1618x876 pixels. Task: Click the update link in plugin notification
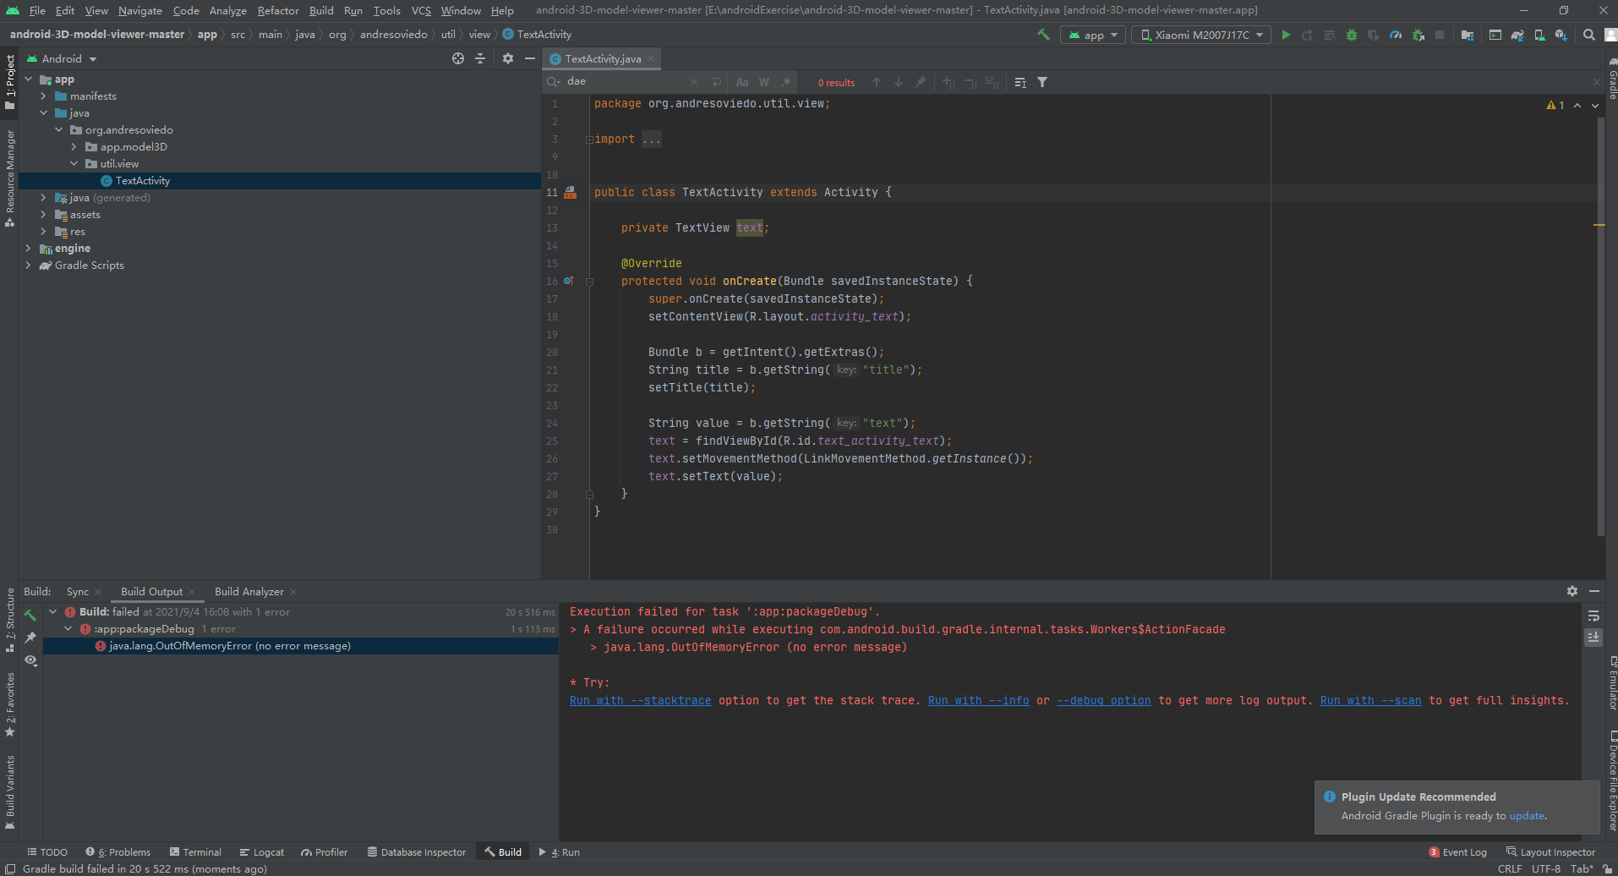(1527, 816)
